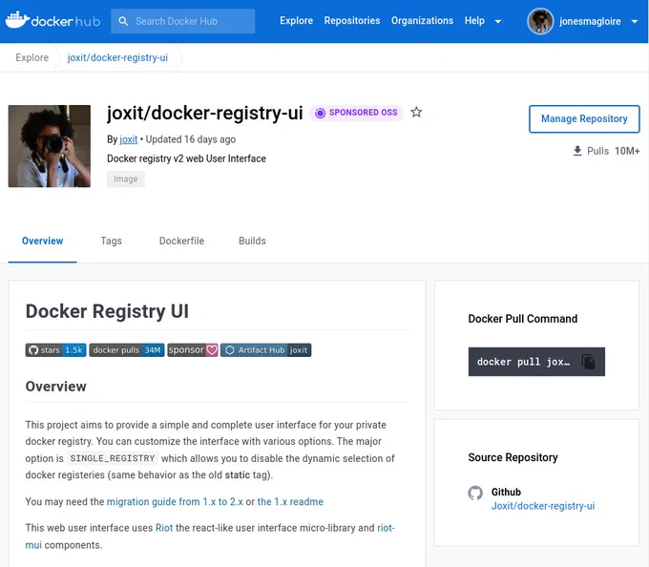The image size is (649, 567).
Task: Click the repository profile image
Action: (x=50, y=146)
